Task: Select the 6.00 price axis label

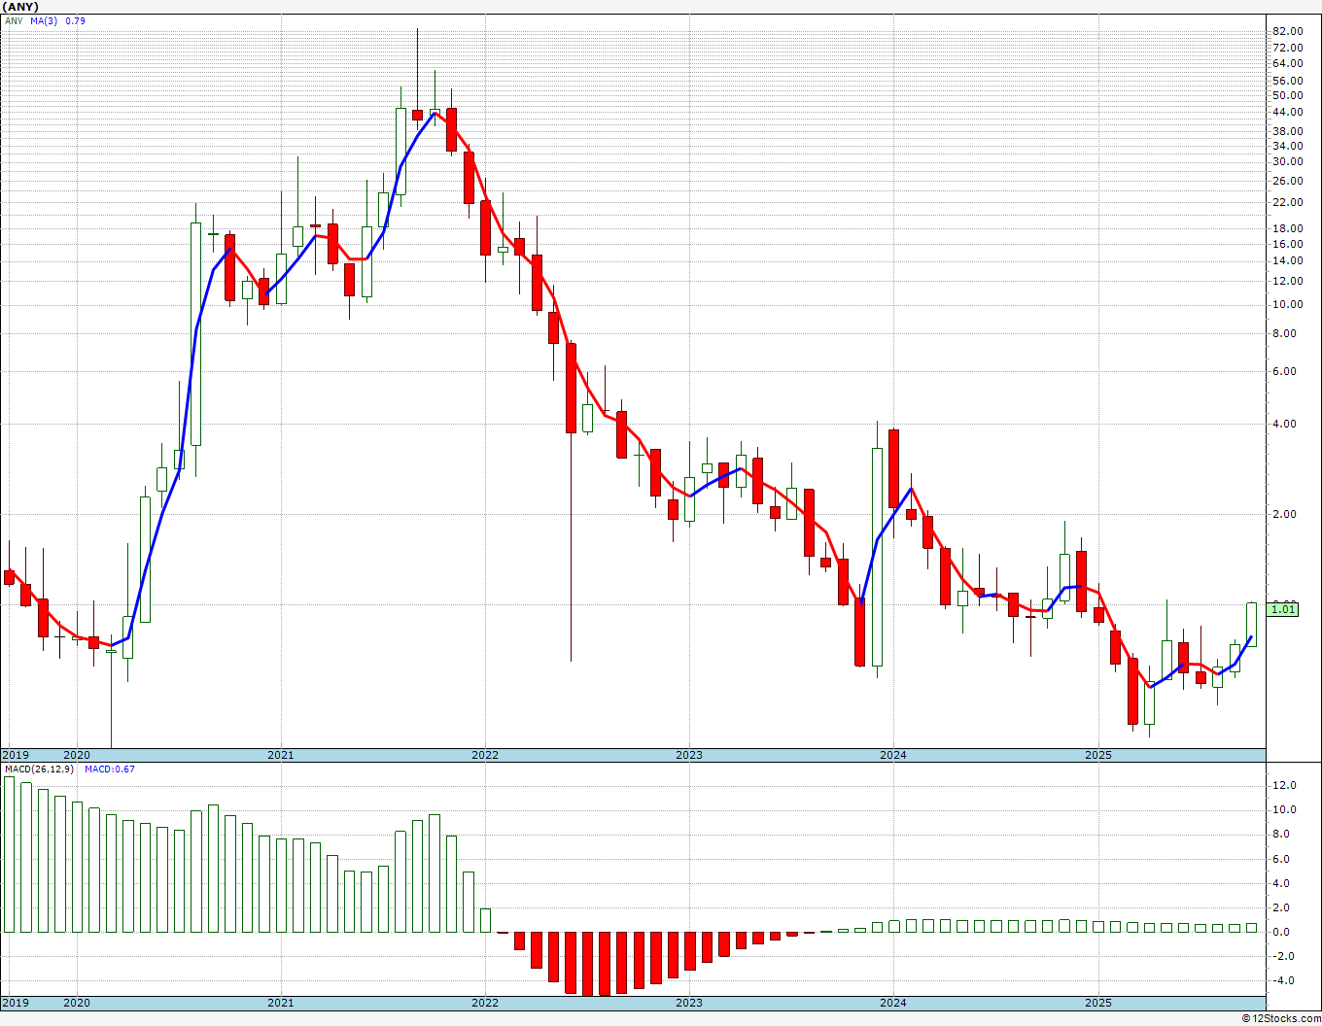Action: click(x=1284, y=372)
